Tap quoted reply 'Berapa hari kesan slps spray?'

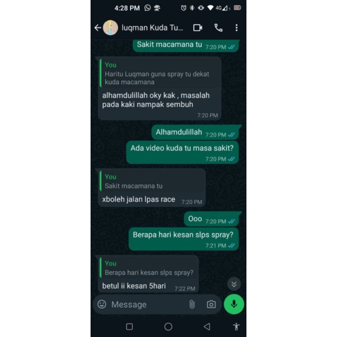148,267
